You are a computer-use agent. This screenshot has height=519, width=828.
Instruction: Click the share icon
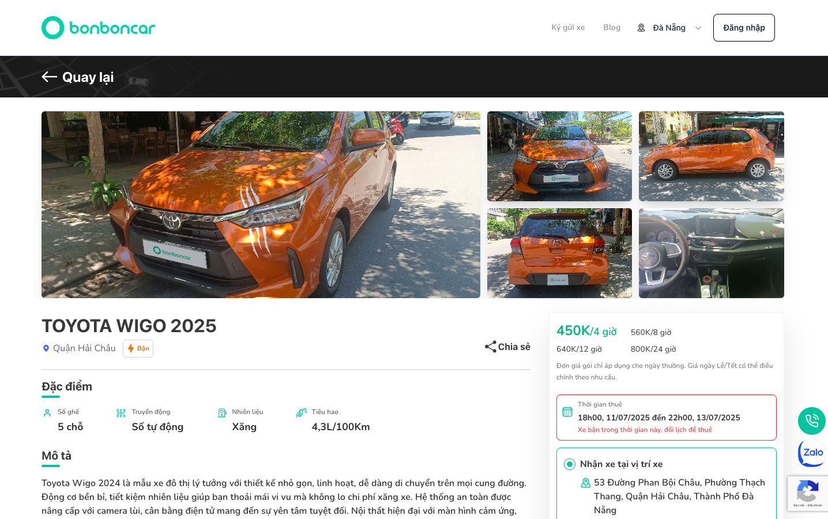click(x=491, y=347)
